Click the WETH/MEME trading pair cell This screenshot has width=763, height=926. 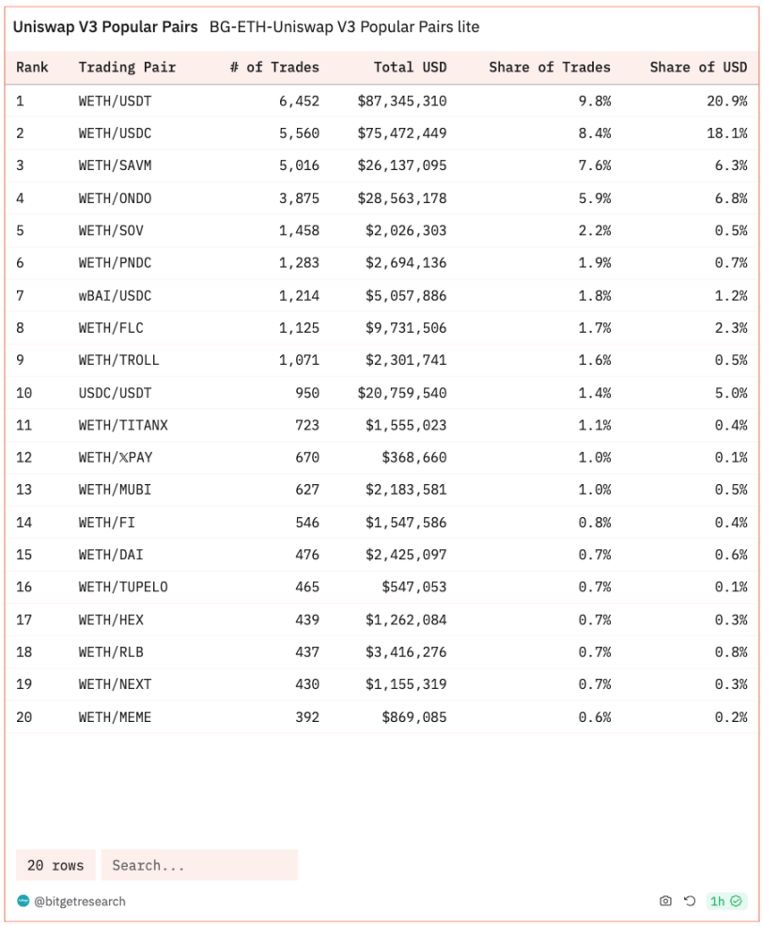point(115,717)
